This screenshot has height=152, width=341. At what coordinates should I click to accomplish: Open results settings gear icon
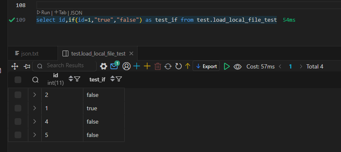click(x=103, y=66)
